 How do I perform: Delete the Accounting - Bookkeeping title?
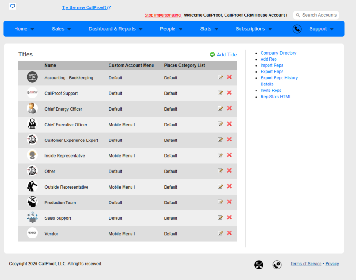pyautogui.click(x=229, y=77)
